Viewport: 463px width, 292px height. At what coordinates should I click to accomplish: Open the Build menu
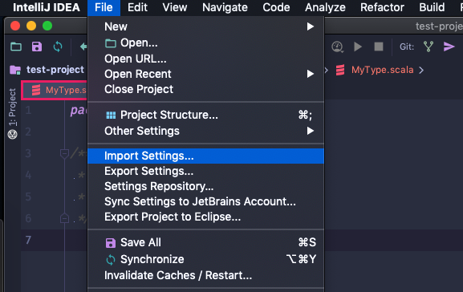pyautogui.click(x=432, y=7)
